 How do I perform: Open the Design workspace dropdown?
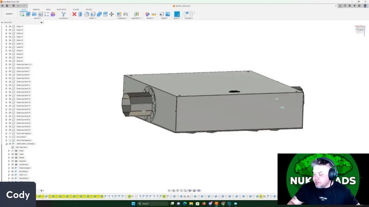[x=9, y=14]
